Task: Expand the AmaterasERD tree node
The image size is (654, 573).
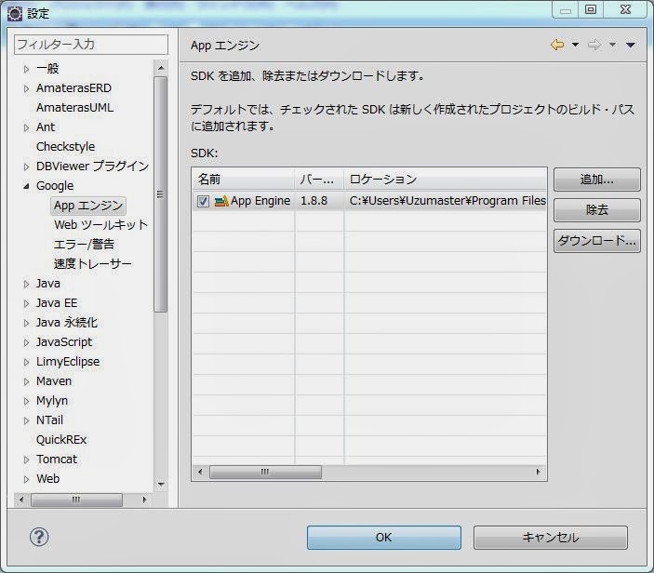Action: point(26,88)
